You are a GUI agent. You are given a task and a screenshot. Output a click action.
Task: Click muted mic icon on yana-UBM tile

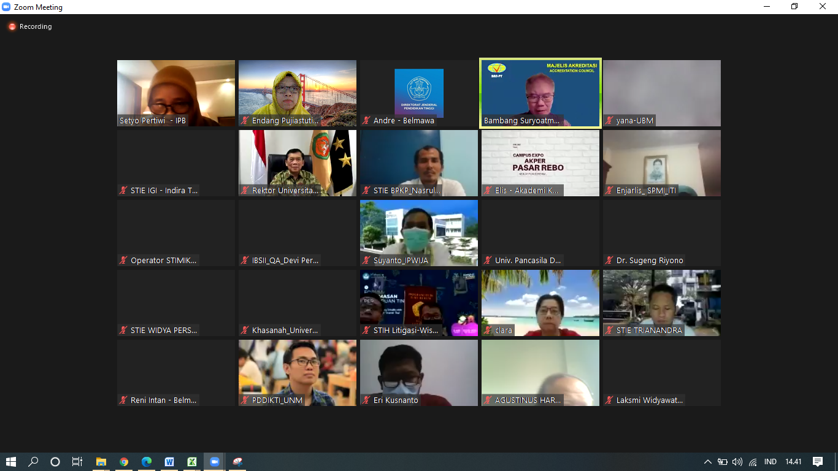click(x=609, y=121)
